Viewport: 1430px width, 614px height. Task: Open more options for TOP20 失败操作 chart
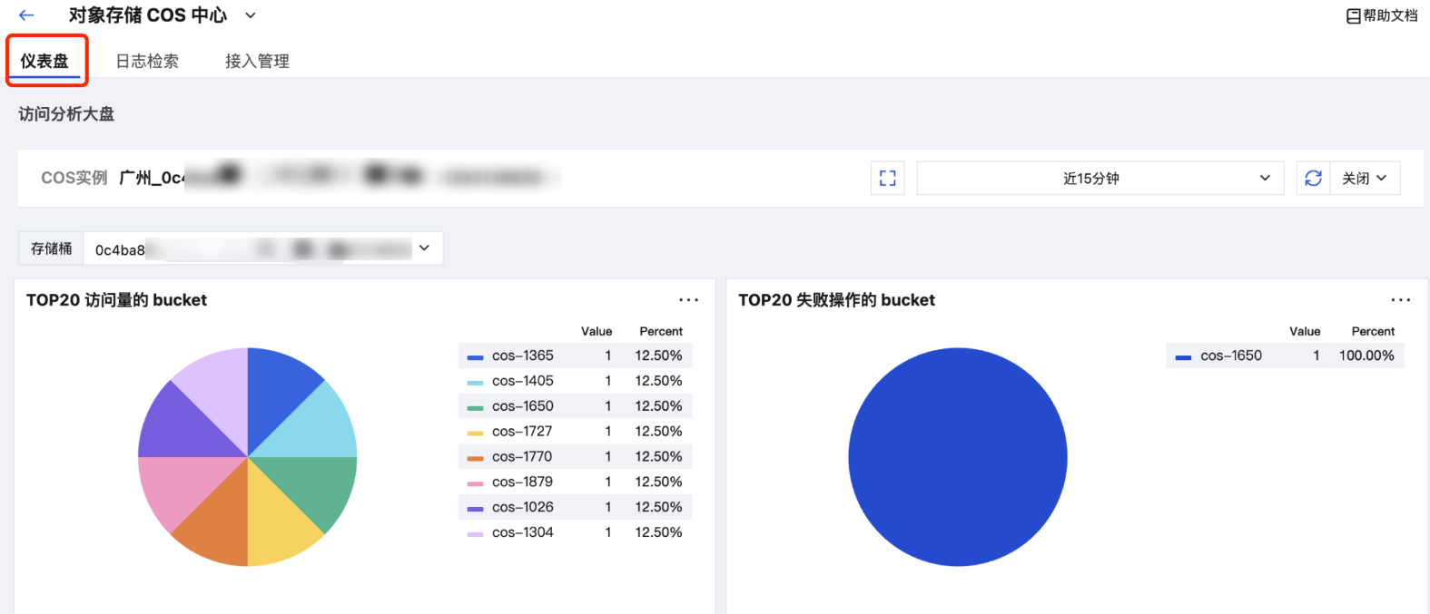click(x=1400, y=300)
